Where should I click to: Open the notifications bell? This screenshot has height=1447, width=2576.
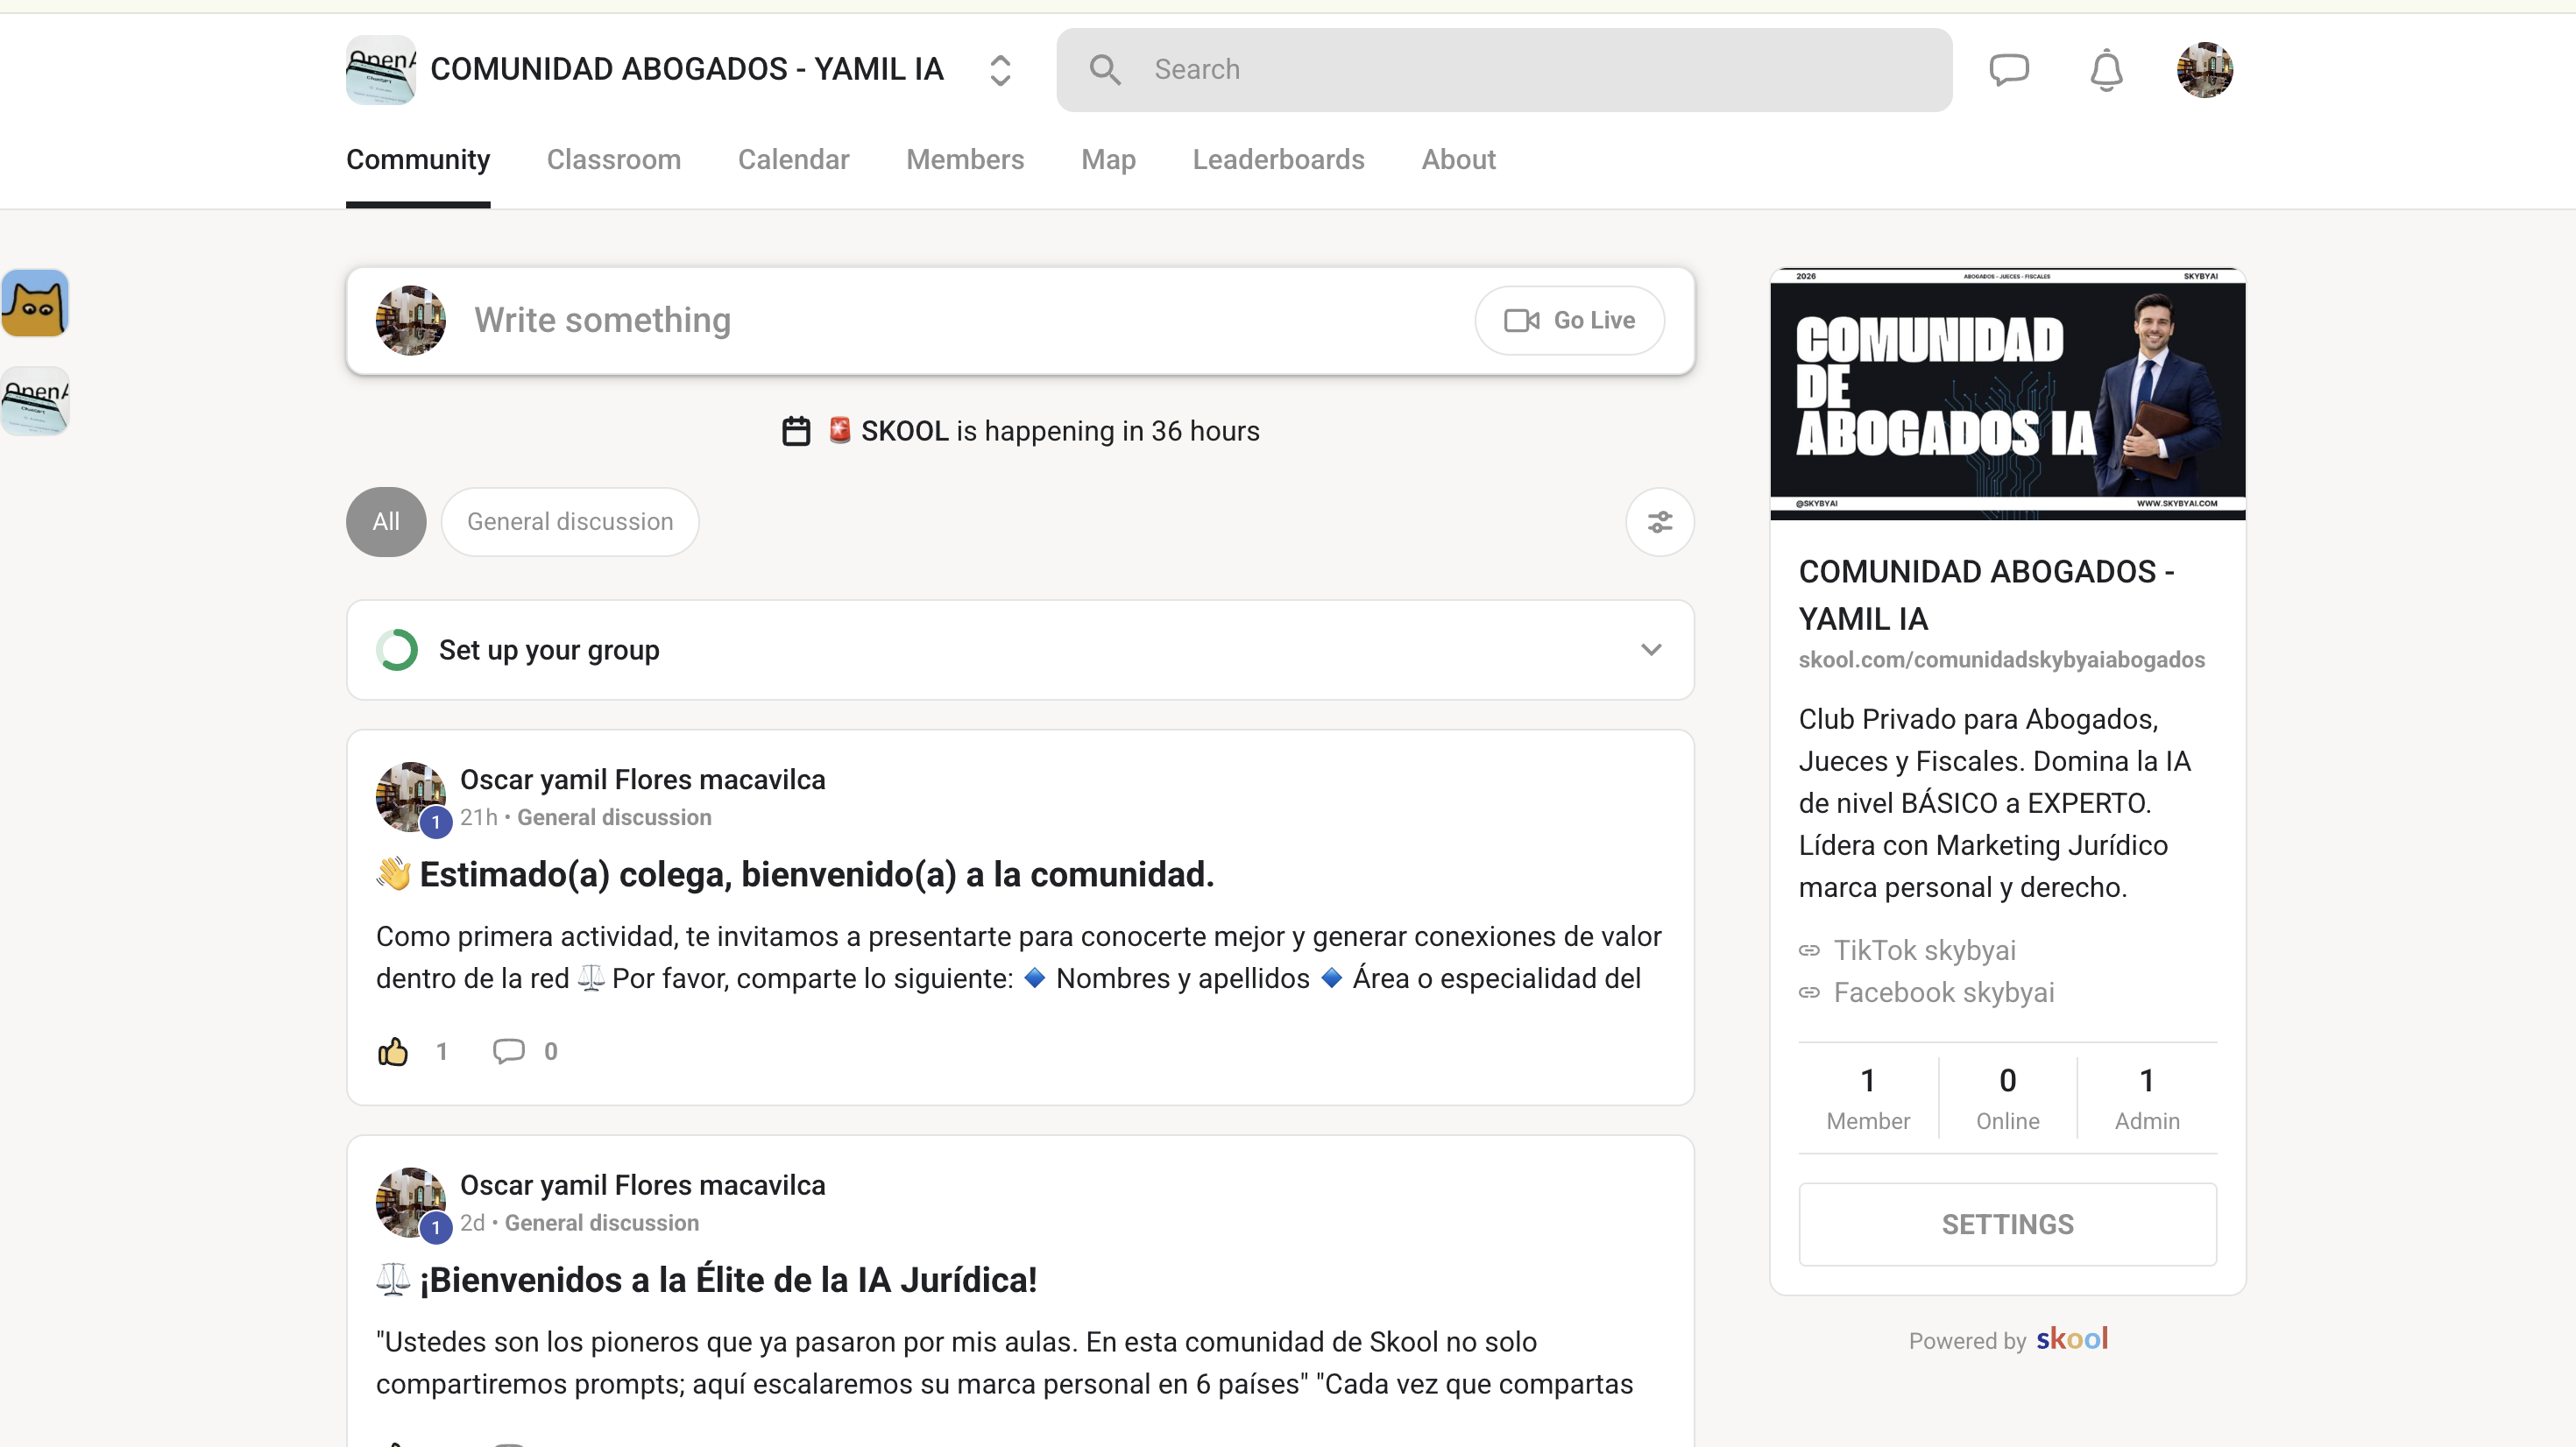(x=2106, y=69)
